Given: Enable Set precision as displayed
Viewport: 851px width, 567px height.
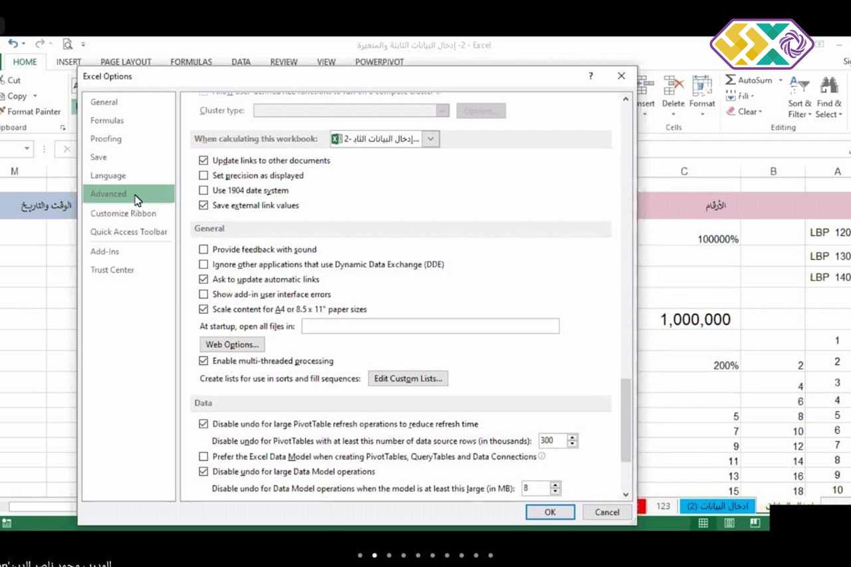Looking at the screenshot, I should point(203,175).
